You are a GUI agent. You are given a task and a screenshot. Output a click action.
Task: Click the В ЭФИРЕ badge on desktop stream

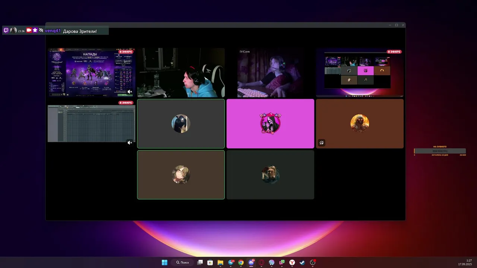pyautogui.click(x=394, y=52)
